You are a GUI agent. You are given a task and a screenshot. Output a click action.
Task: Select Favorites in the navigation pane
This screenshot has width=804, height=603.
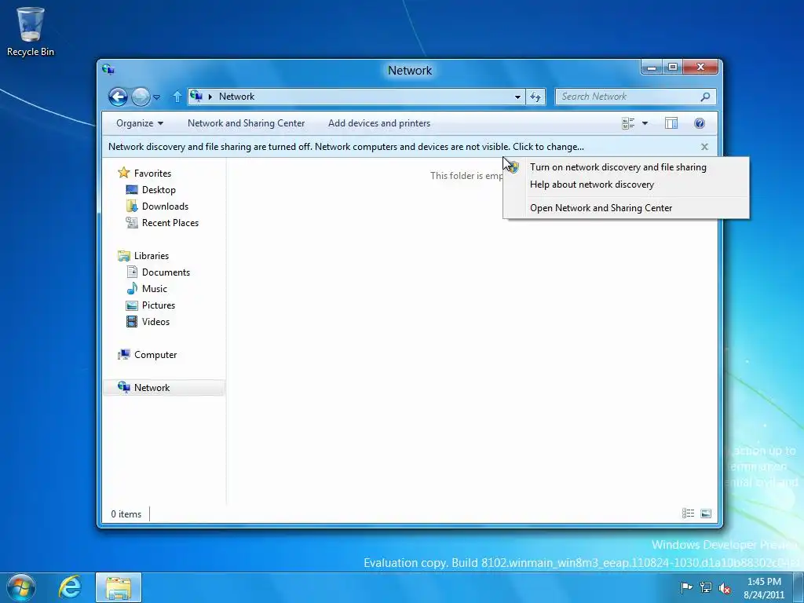click(152, 174)
